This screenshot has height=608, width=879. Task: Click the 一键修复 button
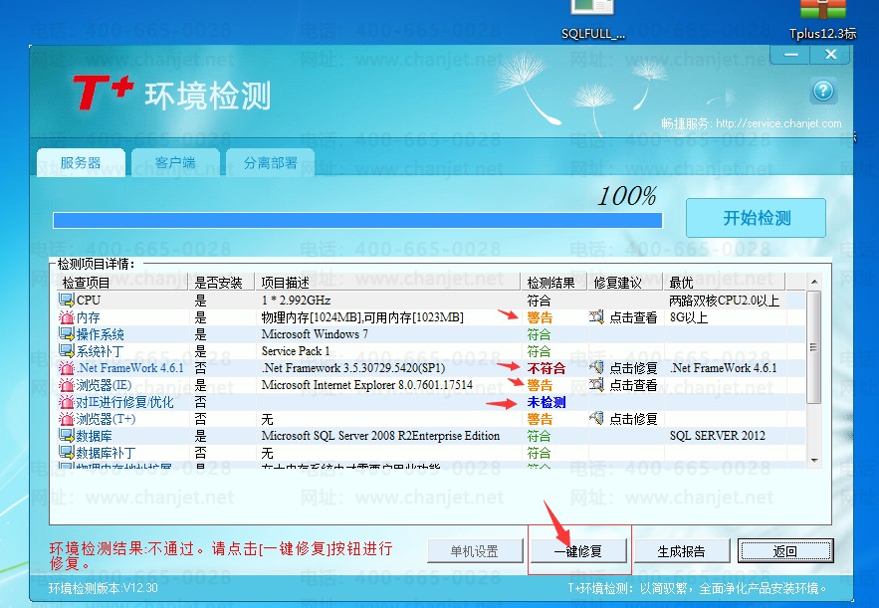[578, 551]
